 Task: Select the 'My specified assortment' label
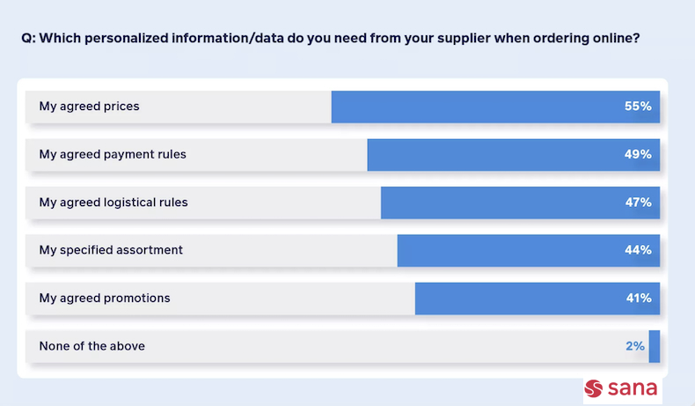(111, 250)
